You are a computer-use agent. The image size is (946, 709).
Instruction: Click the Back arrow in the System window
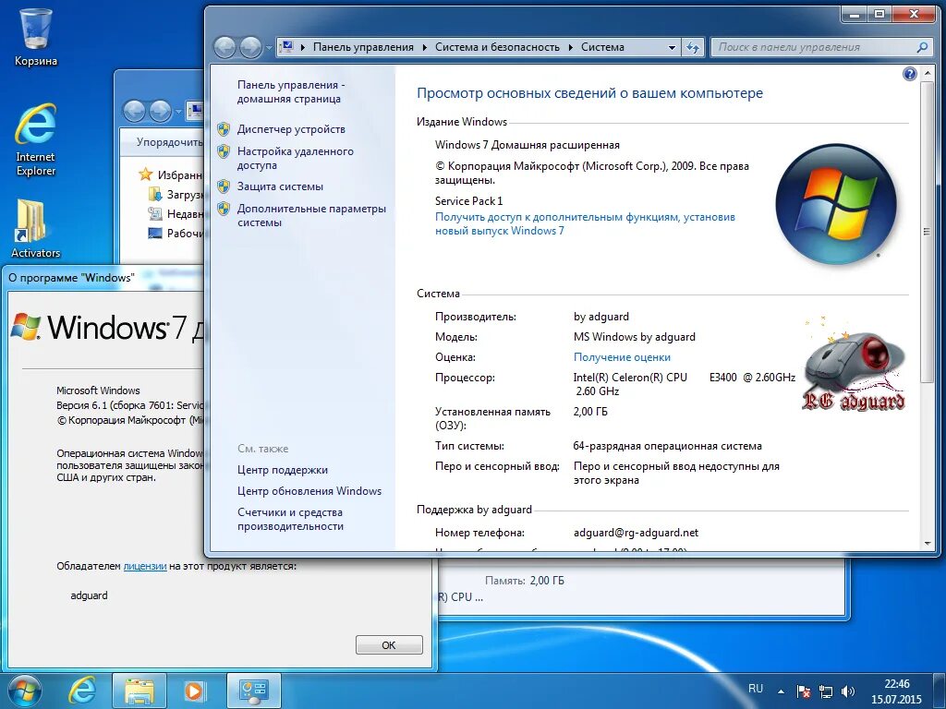tap(225, 47)
